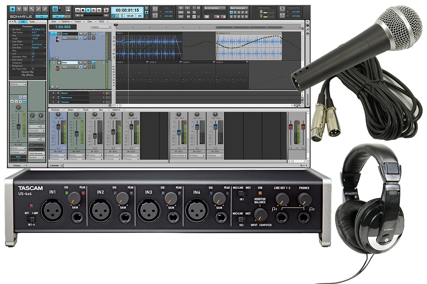Select the 68_Ballad 3 (1) audio clip
This screenshot has height=284, width=427.
(x=249, y=45)
